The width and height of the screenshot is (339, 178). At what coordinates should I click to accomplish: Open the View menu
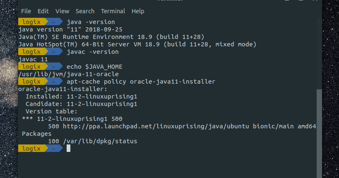click(62, 11)
